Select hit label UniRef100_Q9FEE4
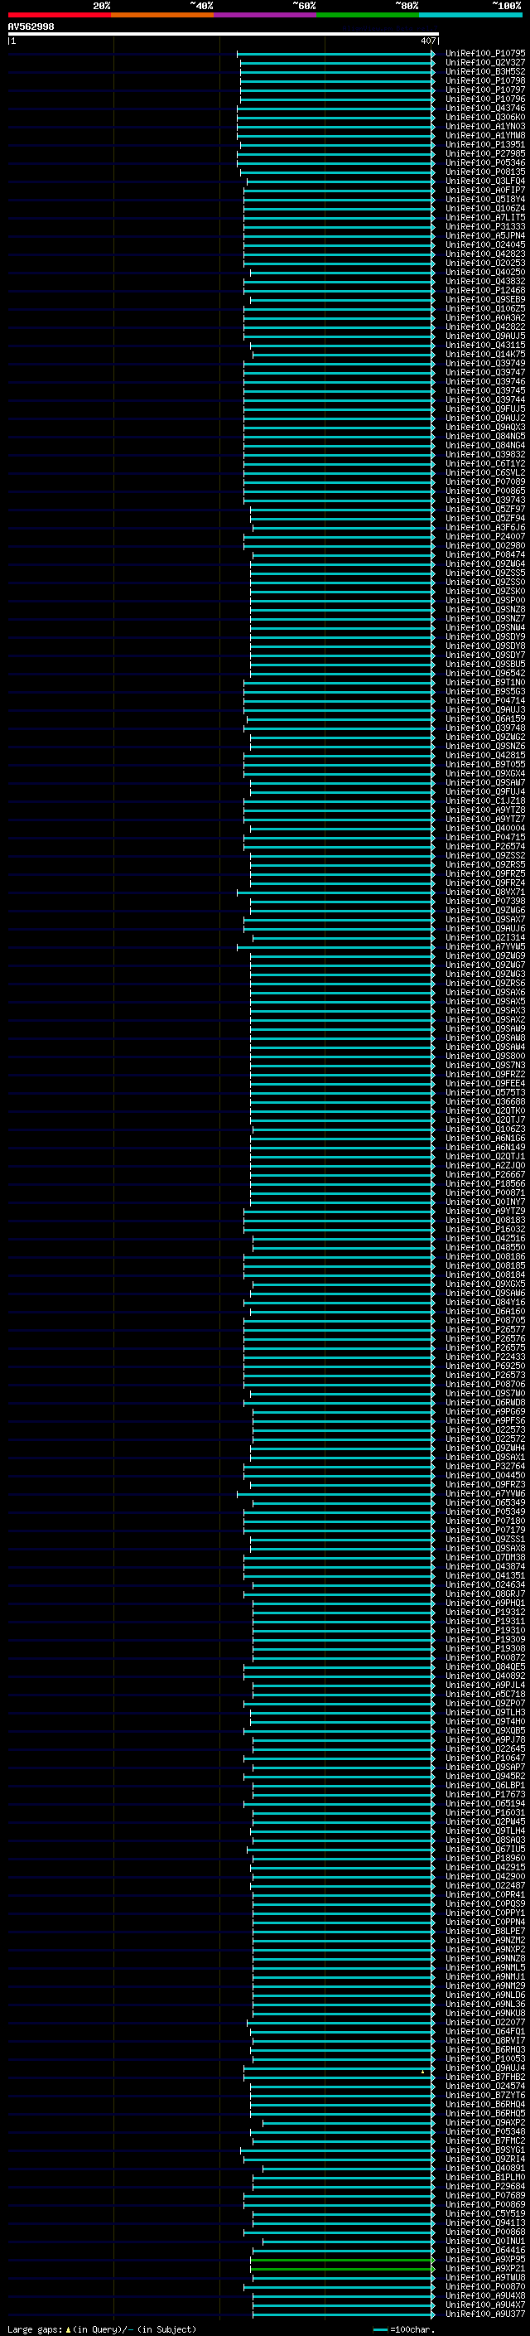The width and height of the screenshot is (530, 2336). (485, 1083)
